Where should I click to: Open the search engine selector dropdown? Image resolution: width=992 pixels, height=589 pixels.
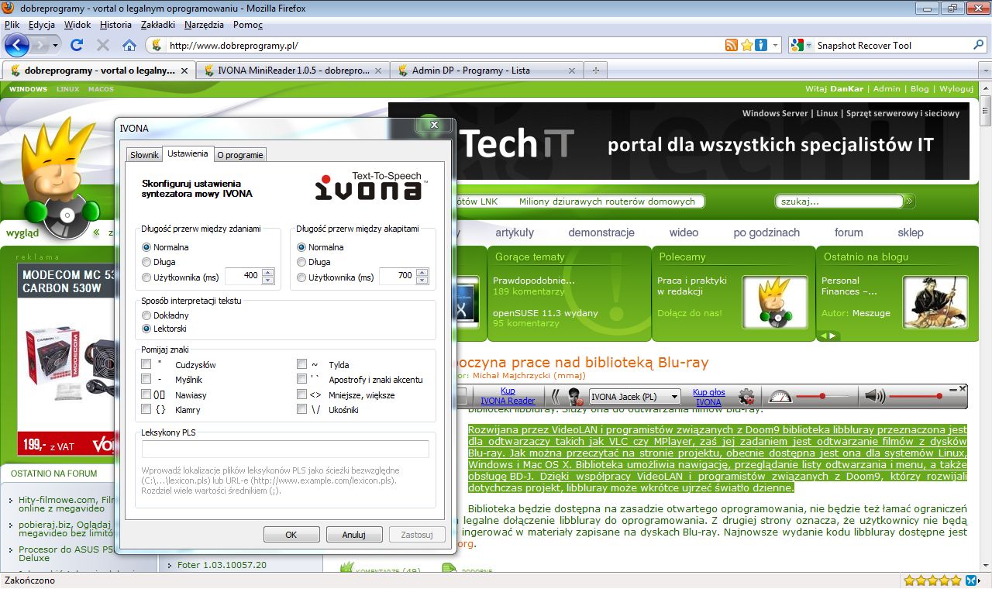(x=808, y=45)
